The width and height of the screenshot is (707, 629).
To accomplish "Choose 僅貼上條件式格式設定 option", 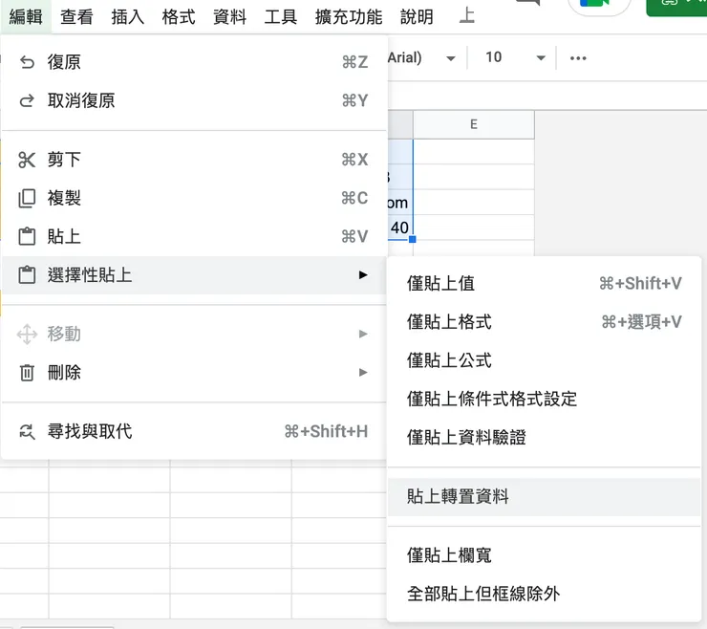I will 545,399.
